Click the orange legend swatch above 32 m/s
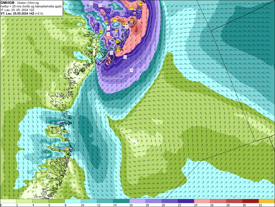 (267, 201)
